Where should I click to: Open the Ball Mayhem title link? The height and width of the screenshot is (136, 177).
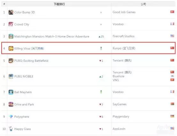[23, 92]
